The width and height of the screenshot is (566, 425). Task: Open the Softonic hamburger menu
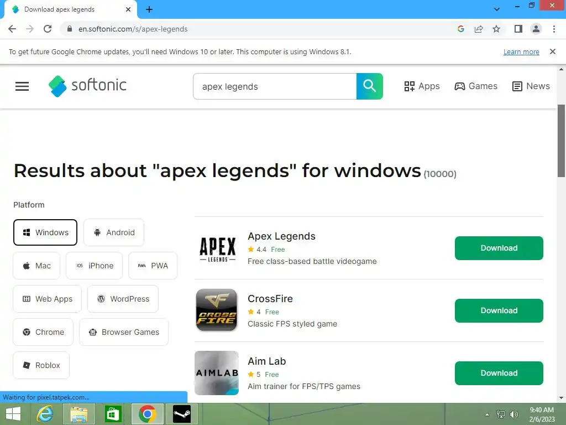22,86
